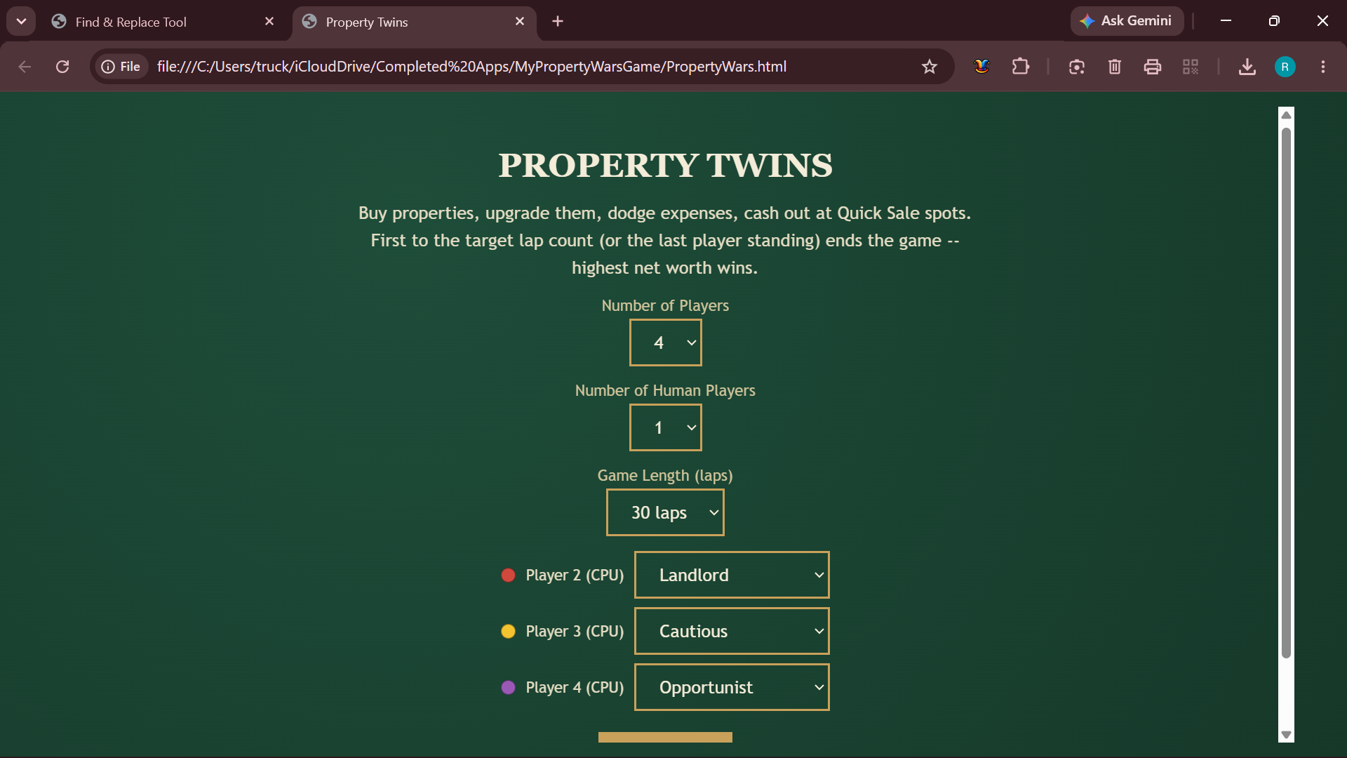Open the Extensions puzzle icon
This screenshot has width=1347, height=758.
click(1021, 67)
